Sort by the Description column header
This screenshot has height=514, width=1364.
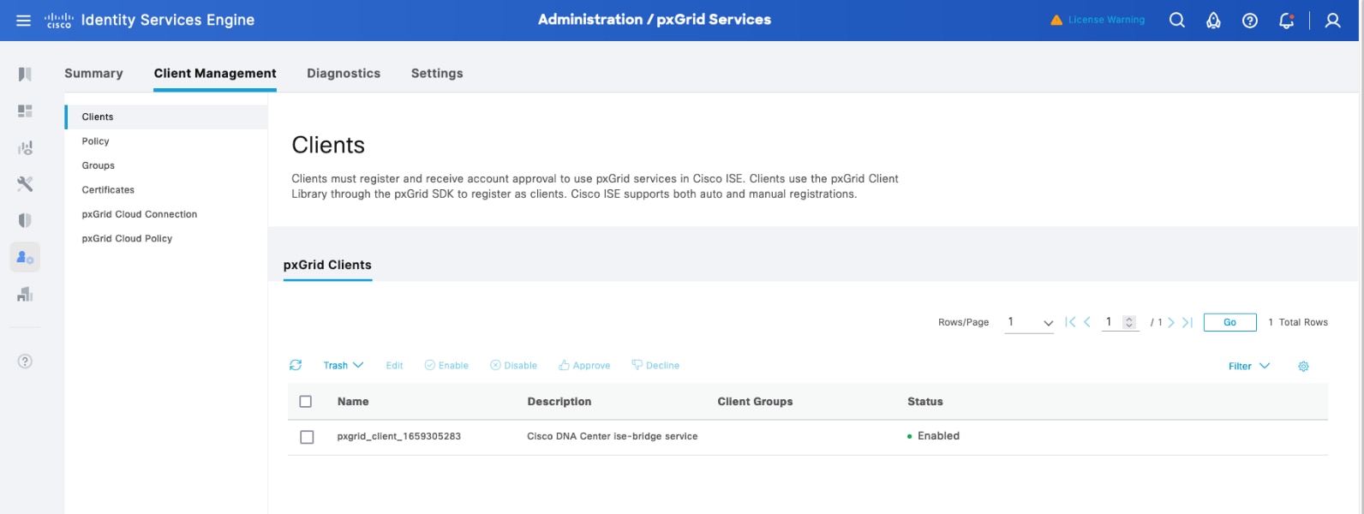pos(559,402)
